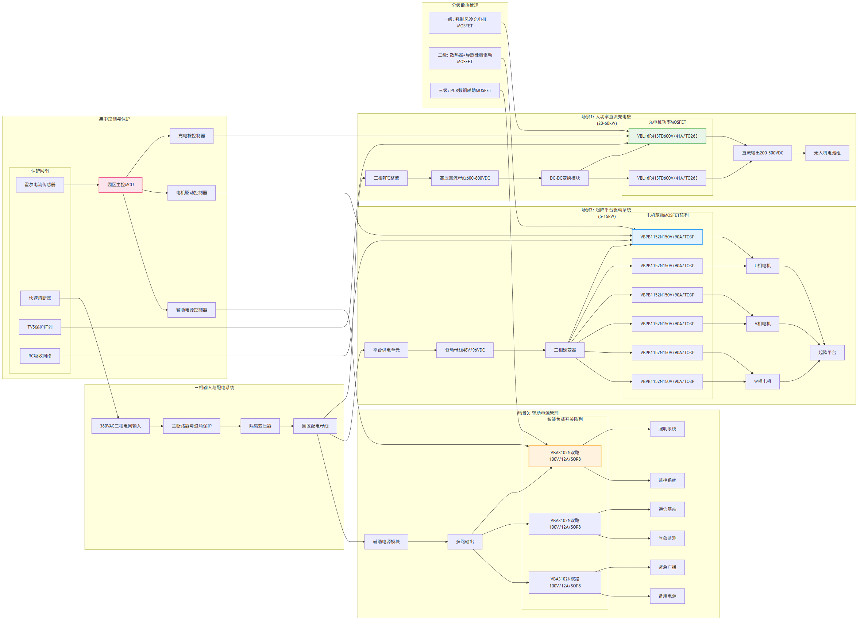Click the orange-highlighted VBA3102N双路 node
The image size is (864, 625).
coord(565,456)
